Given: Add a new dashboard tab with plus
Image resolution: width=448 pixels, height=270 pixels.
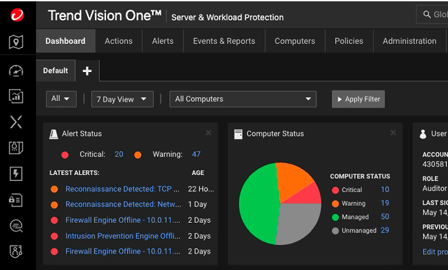Looking at the screenshot, I should click(x=87, y=71).
